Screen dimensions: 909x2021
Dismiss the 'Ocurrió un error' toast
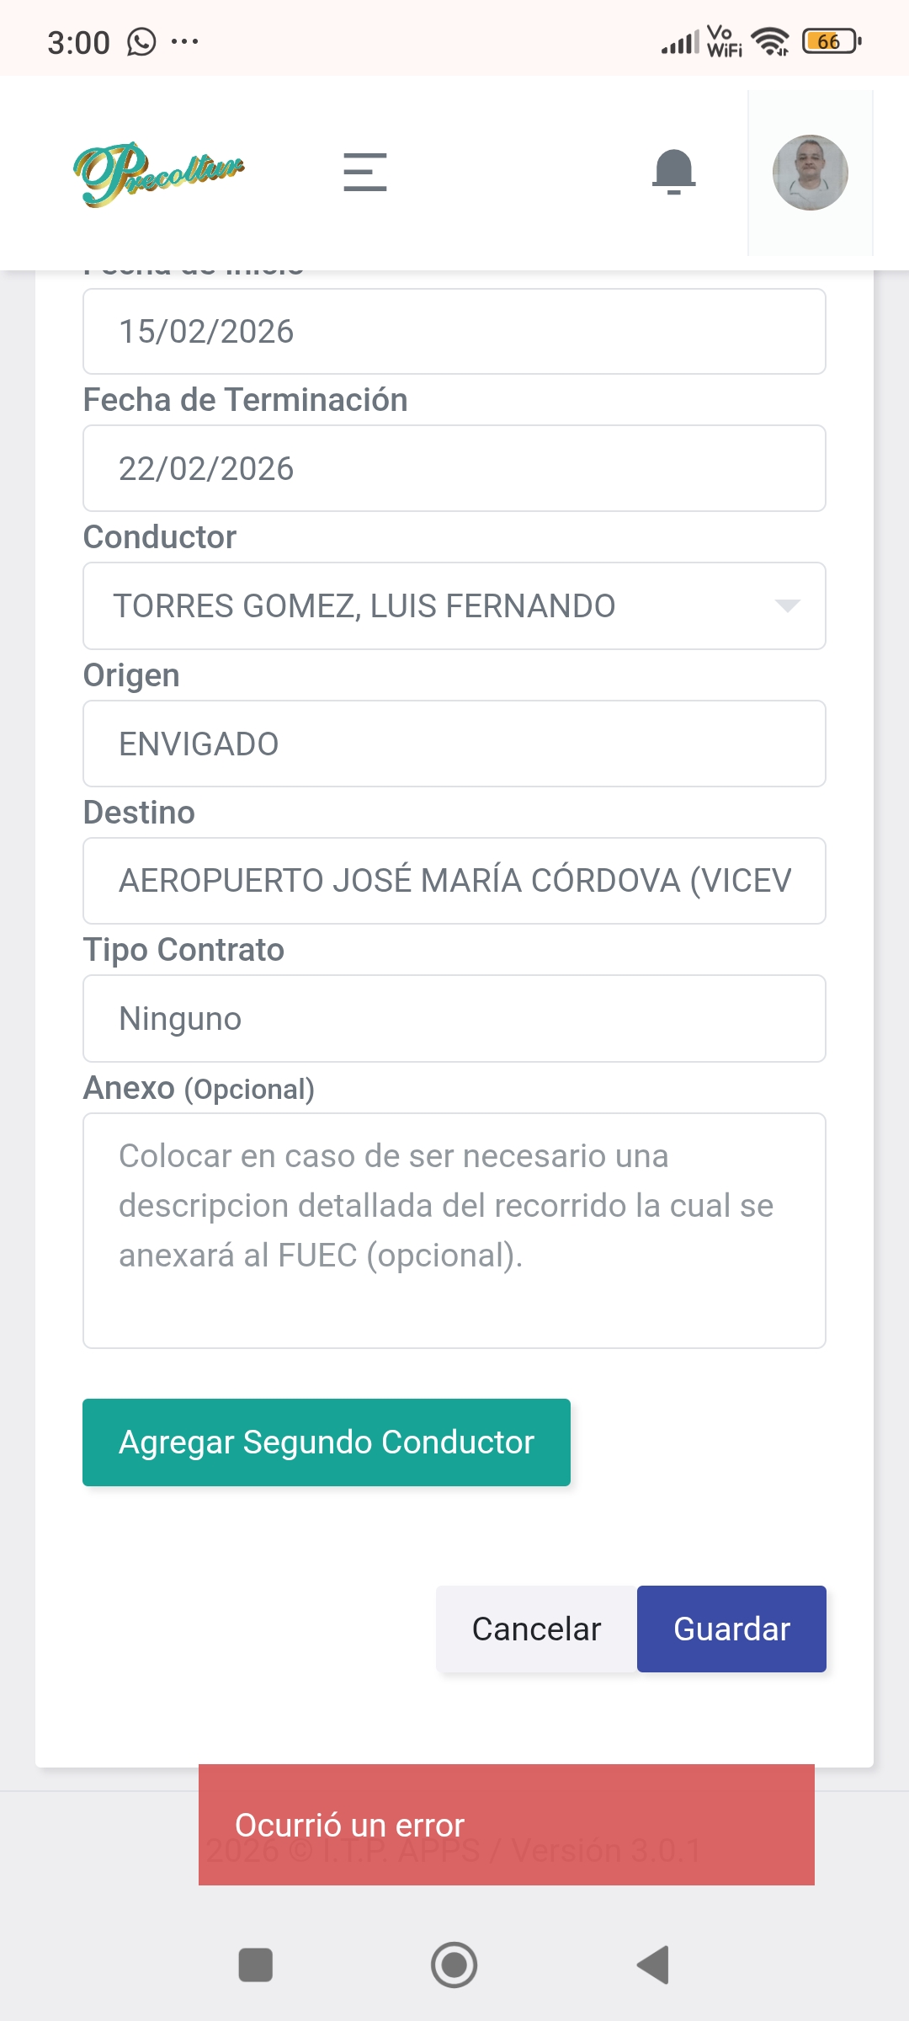(x=507, y=1825)
